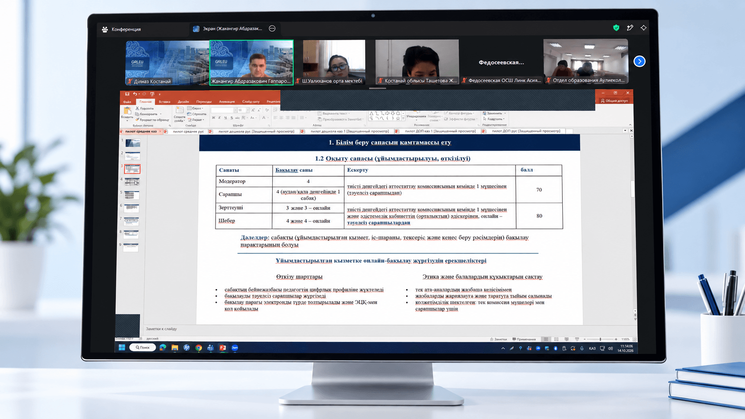Launch Google Chrome from the taskbar
Viewport: 745px width, 419px height.
[199, 347]
